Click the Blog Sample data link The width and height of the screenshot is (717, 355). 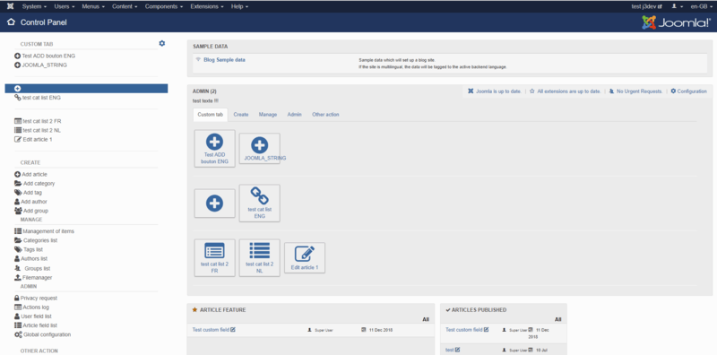point(224,60)
